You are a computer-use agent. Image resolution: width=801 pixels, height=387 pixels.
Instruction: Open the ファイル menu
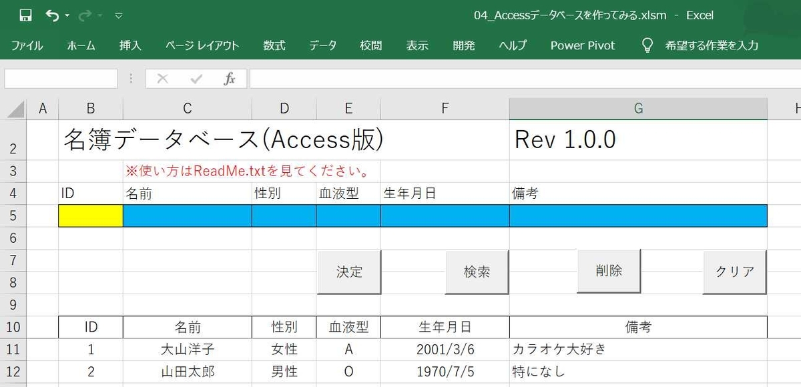coord(27,45)
